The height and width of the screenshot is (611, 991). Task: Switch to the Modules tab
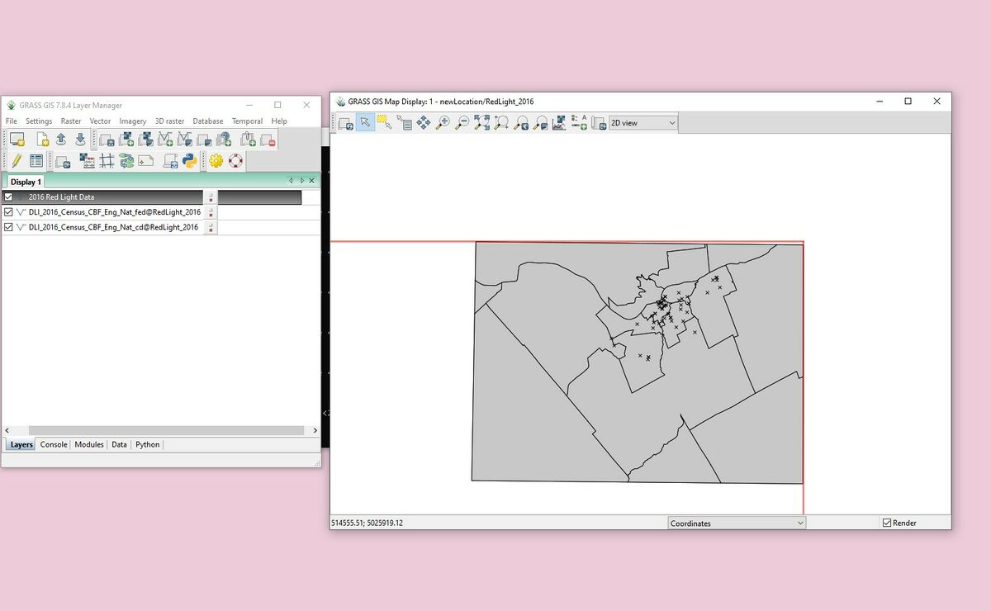pos(89,444)
